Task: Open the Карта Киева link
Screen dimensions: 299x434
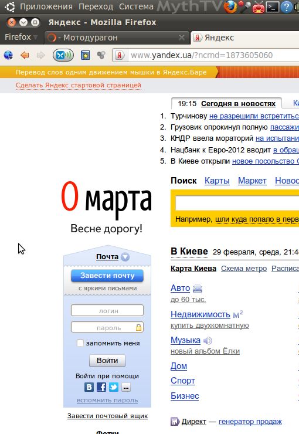Action: point(193,269)
